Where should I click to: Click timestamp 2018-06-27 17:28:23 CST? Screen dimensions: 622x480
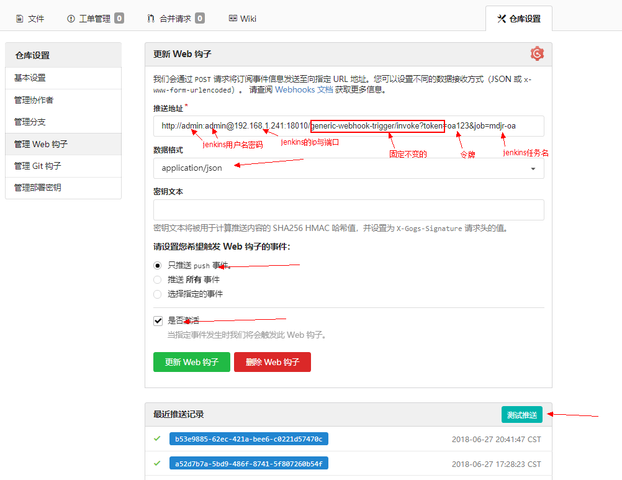[496, 464]
